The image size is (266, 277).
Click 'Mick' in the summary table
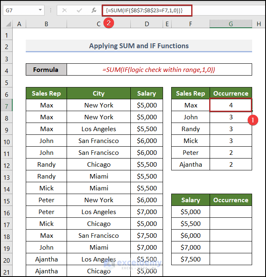click(x=190, y=141)
